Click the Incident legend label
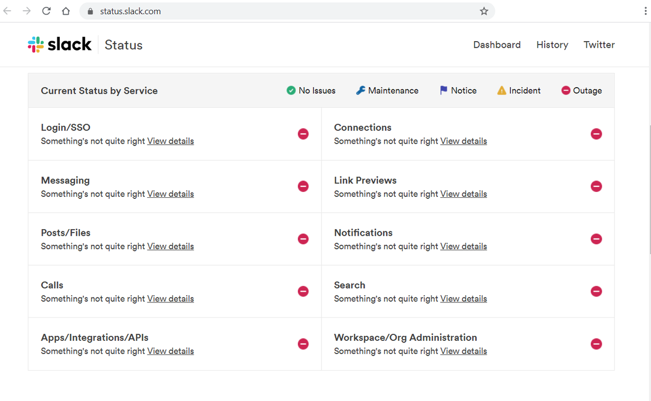651x401 pixels. (x=525, y=90)
